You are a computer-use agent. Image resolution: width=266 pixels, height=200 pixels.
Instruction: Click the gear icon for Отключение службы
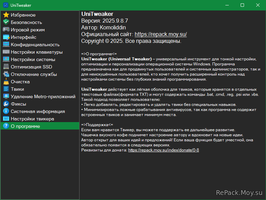6,74
